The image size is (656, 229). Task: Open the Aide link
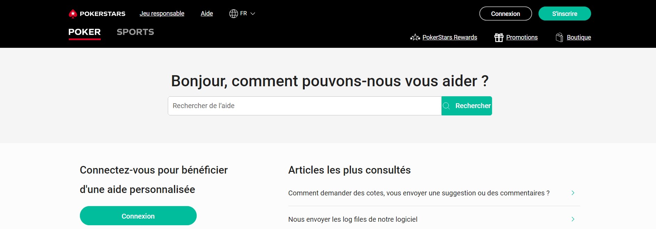point(207,14)
